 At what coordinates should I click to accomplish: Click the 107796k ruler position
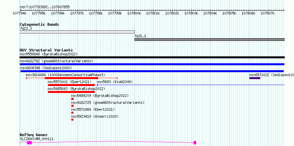point(58,13)
